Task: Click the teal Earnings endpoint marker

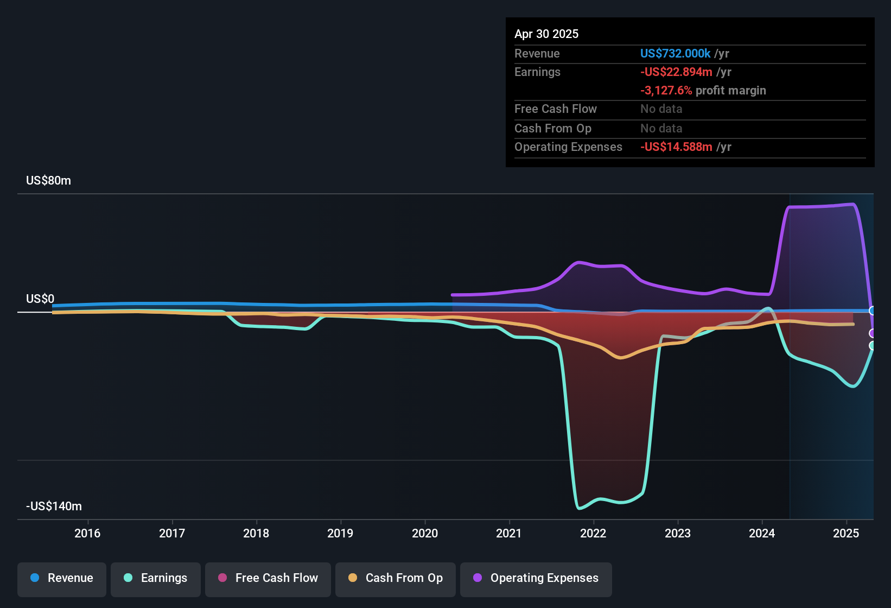Action: (873, 346)
